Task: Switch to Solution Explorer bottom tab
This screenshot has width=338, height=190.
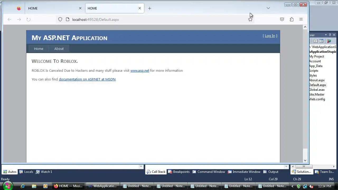Action: [x=301, y=172]
